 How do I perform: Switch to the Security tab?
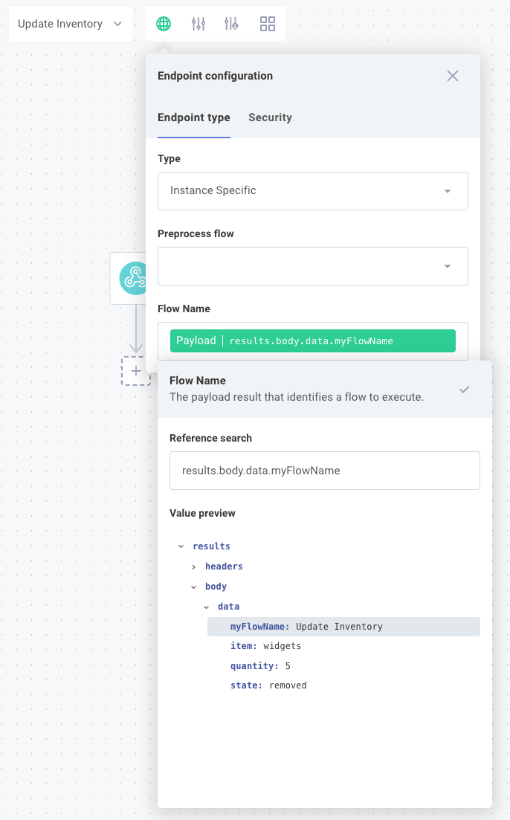[x=270, y=117]
